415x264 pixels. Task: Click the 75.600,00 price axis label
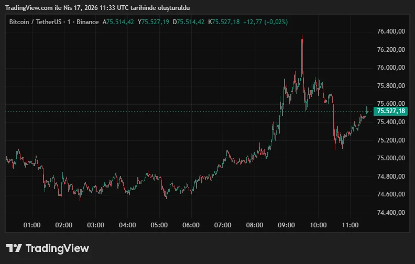(x=391, y=103)
